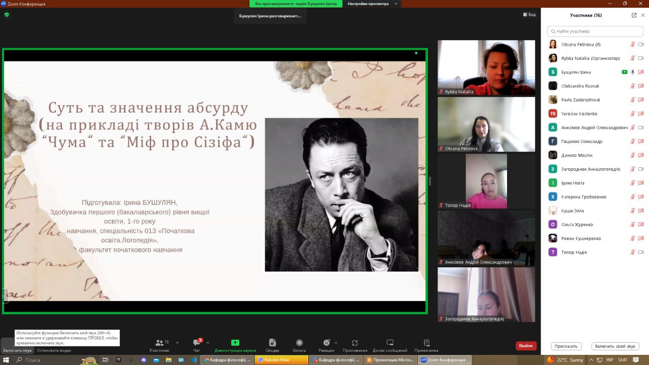Open the Реакции reactions icon

(x=327, y=343)
